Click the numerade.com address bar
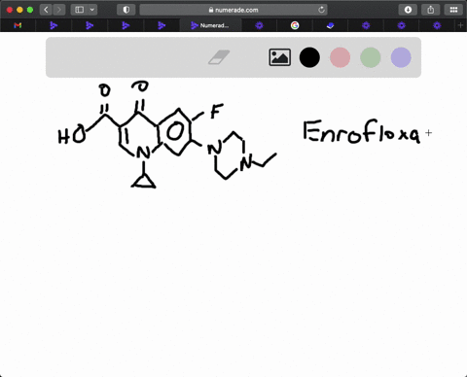467x377 pixels. (x=233, y=10)
